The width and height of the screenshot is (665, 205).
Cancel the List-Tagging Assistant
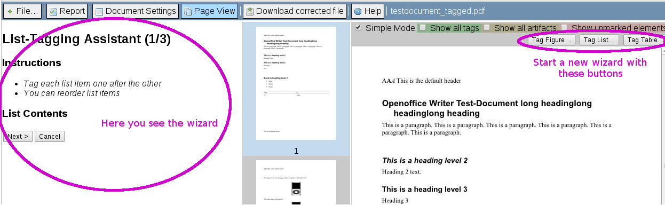point(50,137)
